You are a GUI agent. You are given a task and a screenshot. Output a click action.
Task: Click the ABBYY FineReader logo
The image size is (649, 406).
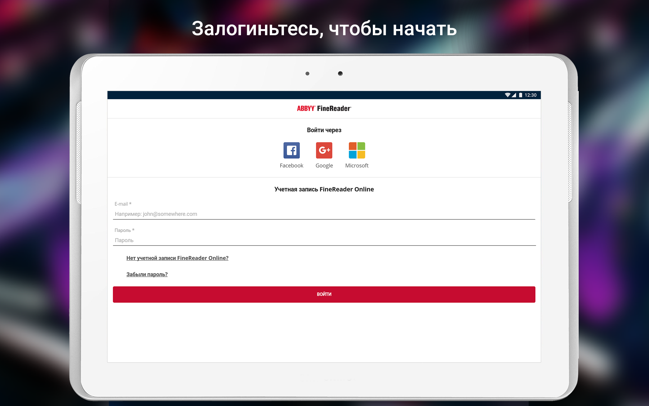pos(324,109)
